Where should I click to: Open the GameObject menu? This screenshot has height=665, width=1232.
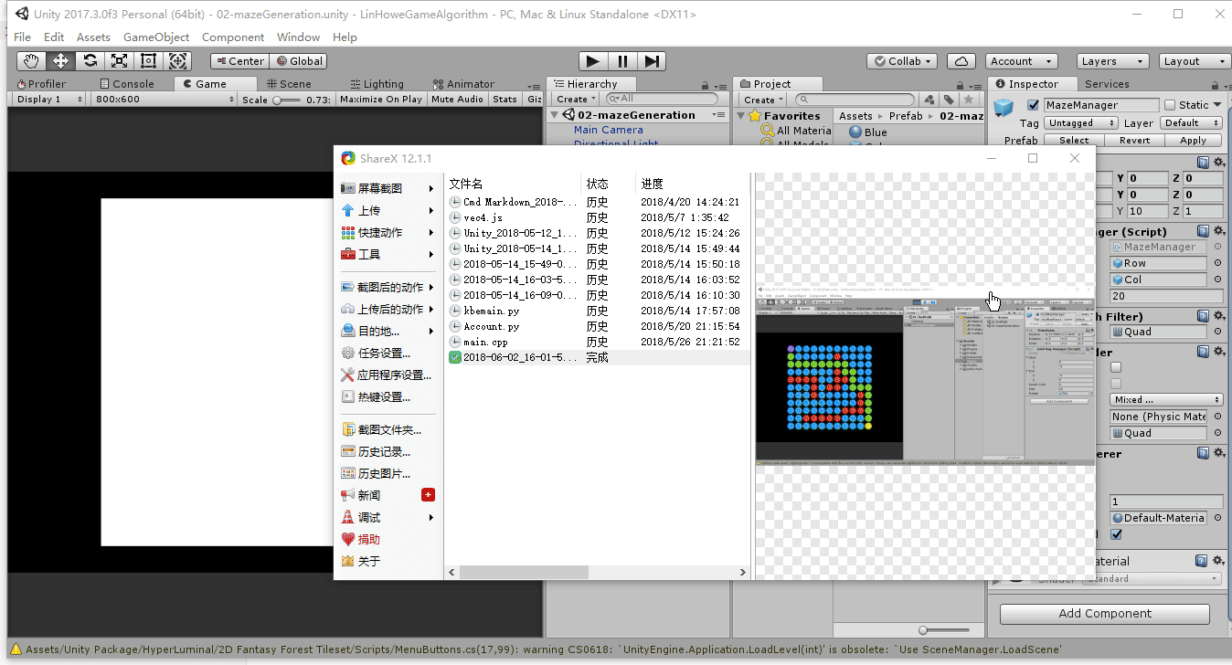click(x=156, y=37)
